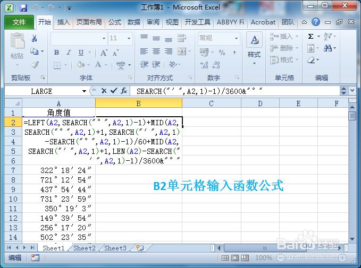Open the 文件 File tab
361x268 pixels.
(19, 22)
